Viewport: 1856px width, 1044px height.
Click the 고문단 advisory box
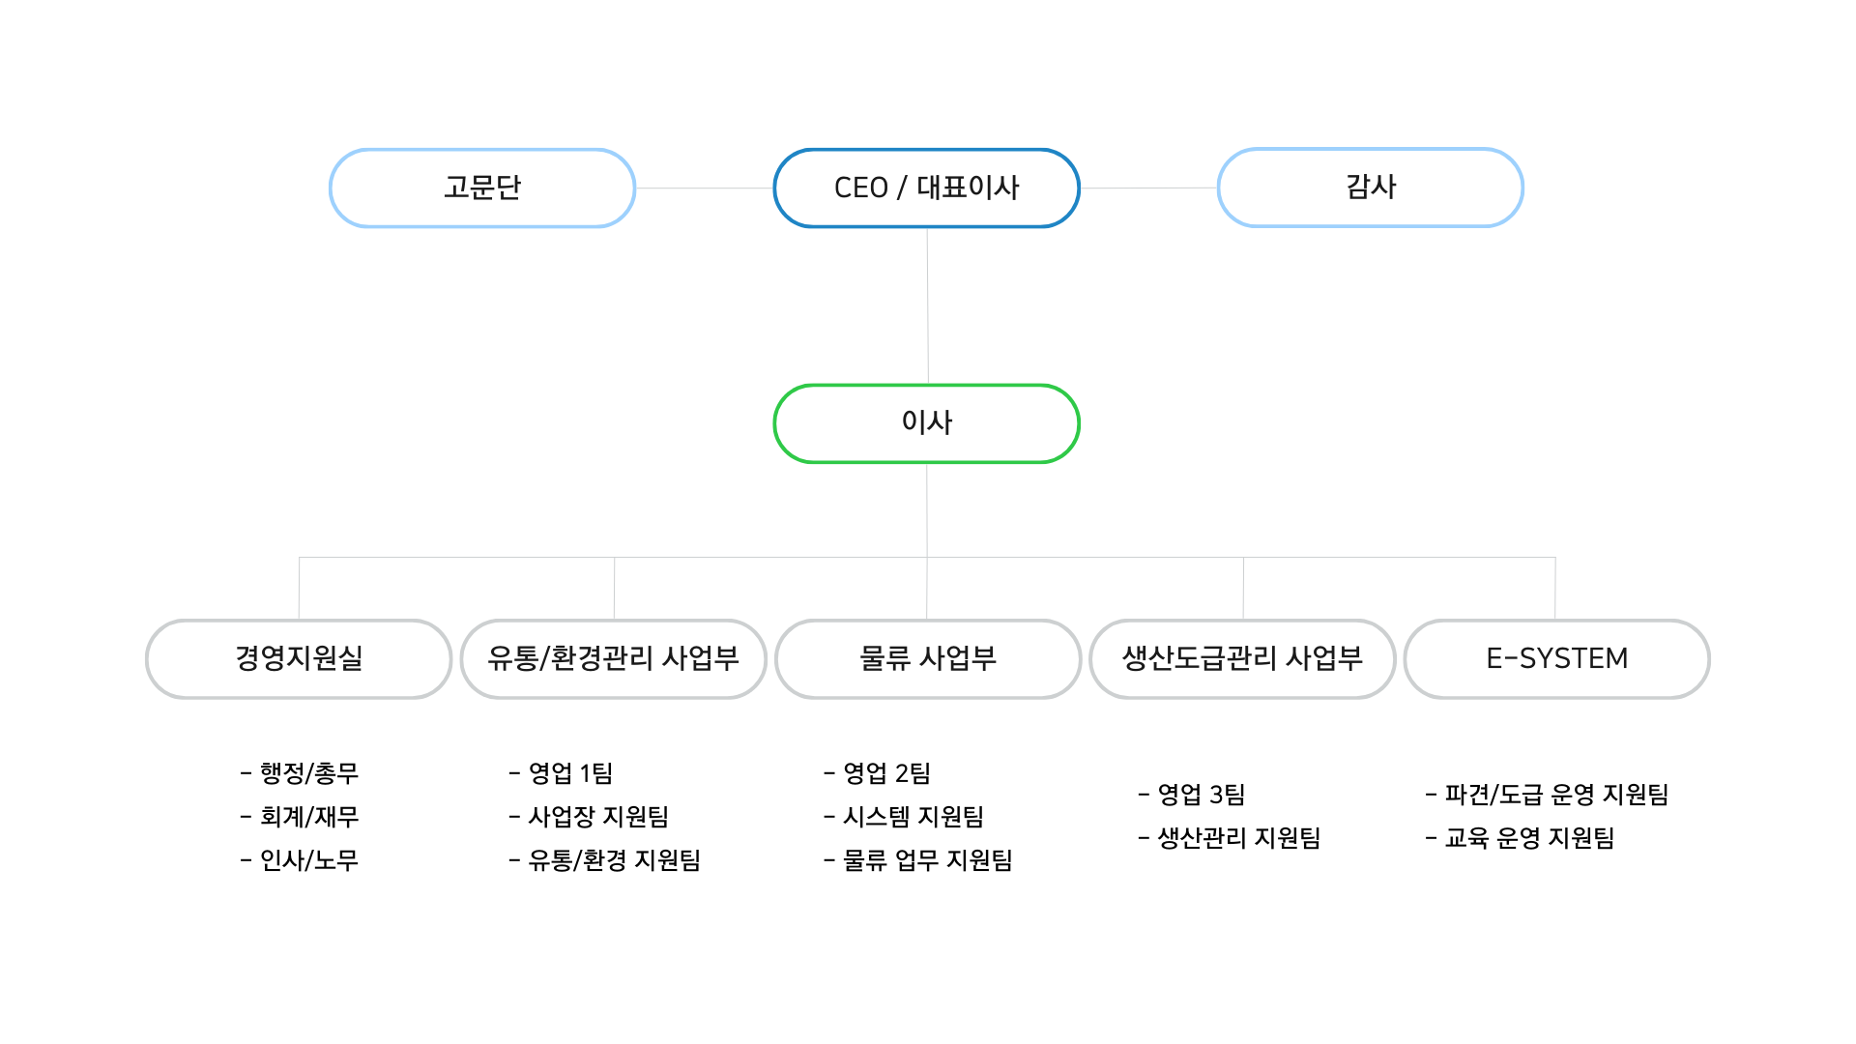tap(482, 188)
